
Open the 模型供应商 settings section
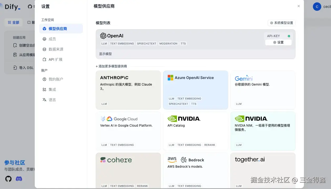[61, 29]
